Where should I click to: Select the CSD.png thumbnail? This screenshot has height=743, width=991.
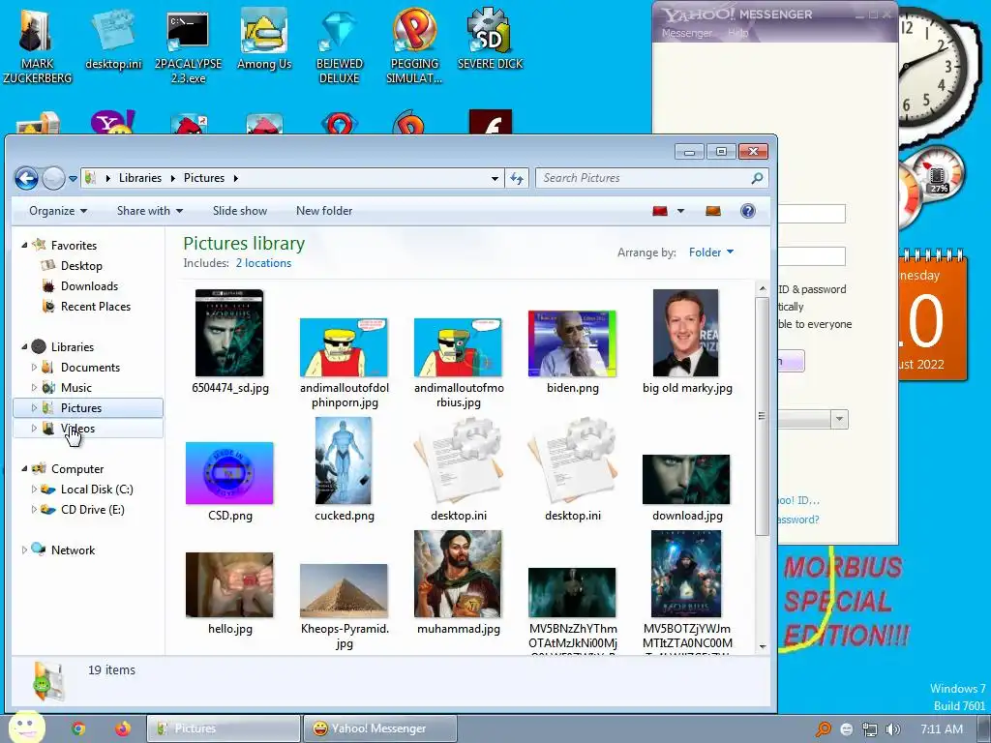[x=229, y=473]
